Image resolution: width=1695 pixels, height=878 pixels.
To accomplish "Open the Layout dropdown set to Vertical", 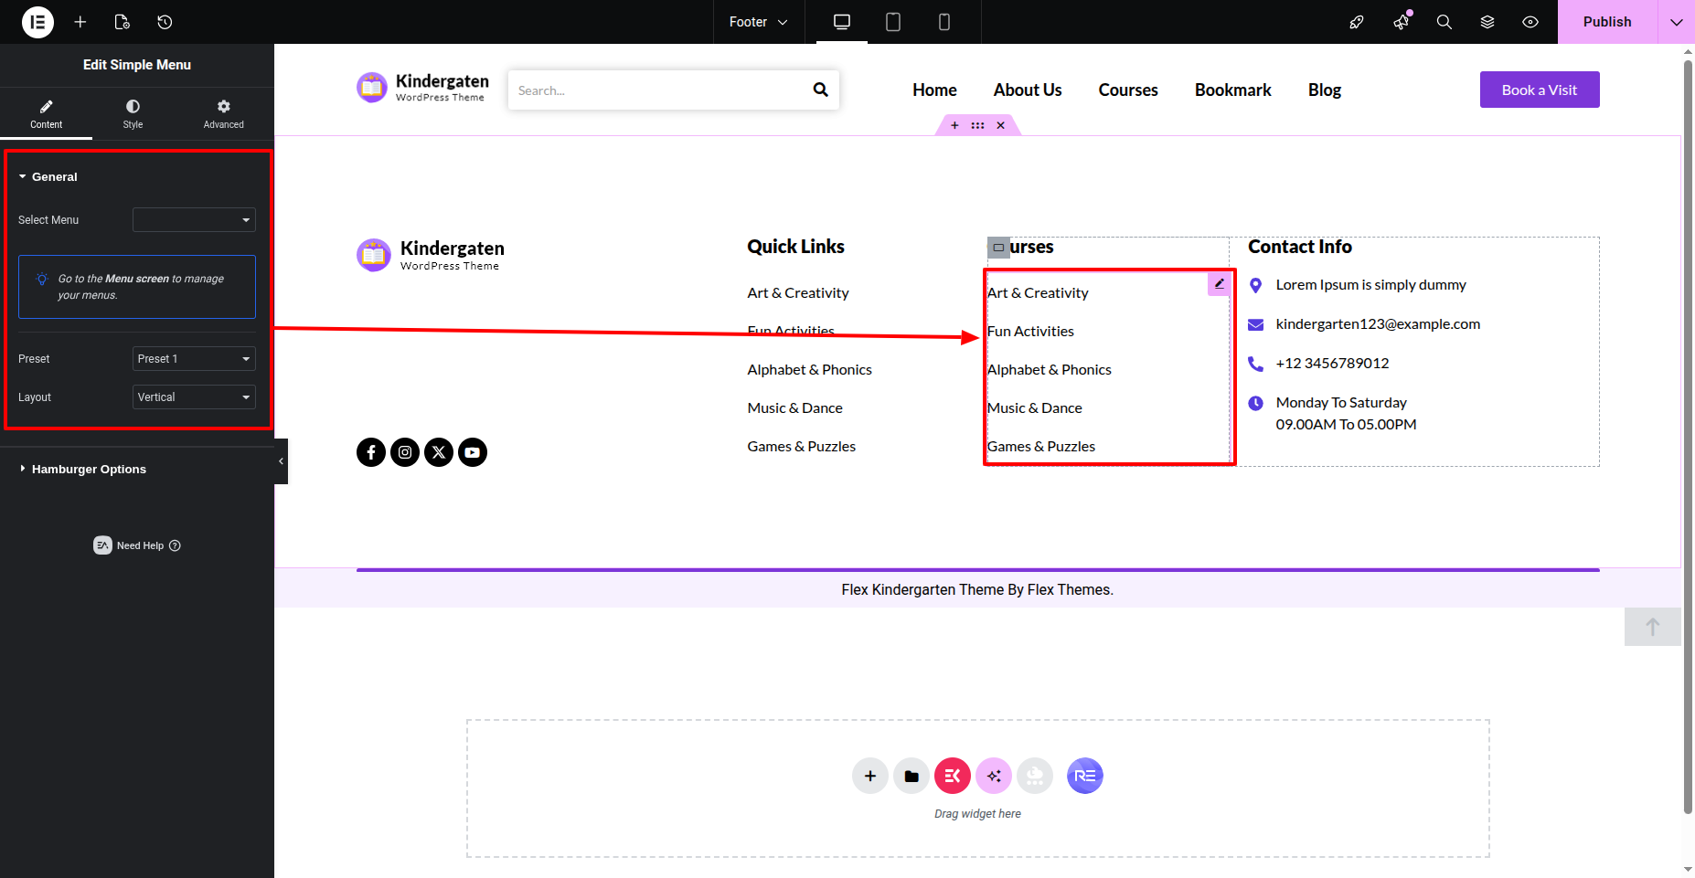I will point(194,397).
